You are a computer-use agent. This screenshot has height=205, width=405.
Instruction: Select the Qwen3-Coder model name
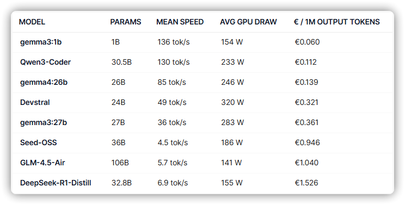coord(46,62)
